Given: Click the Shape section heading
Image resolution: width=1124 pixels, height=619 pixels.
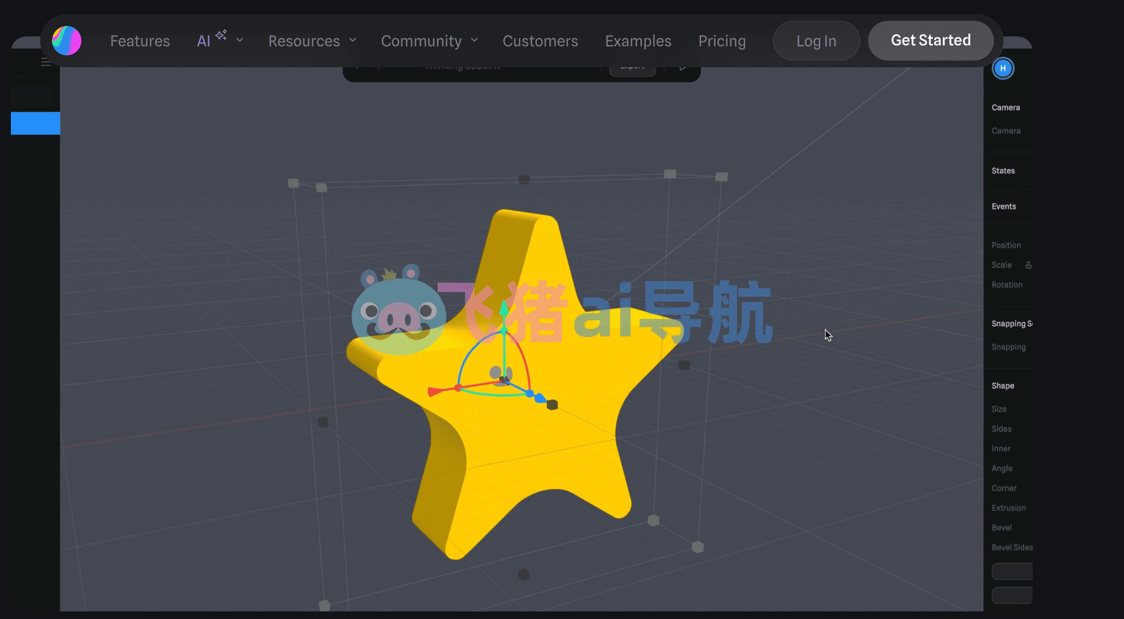Looking at the screenshot, I should point(1003,386).
